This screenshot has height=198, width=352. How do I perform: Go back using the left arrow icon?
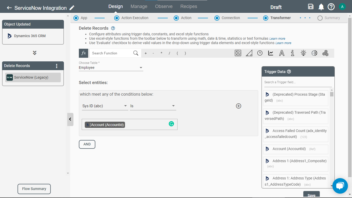click(9, 8)
